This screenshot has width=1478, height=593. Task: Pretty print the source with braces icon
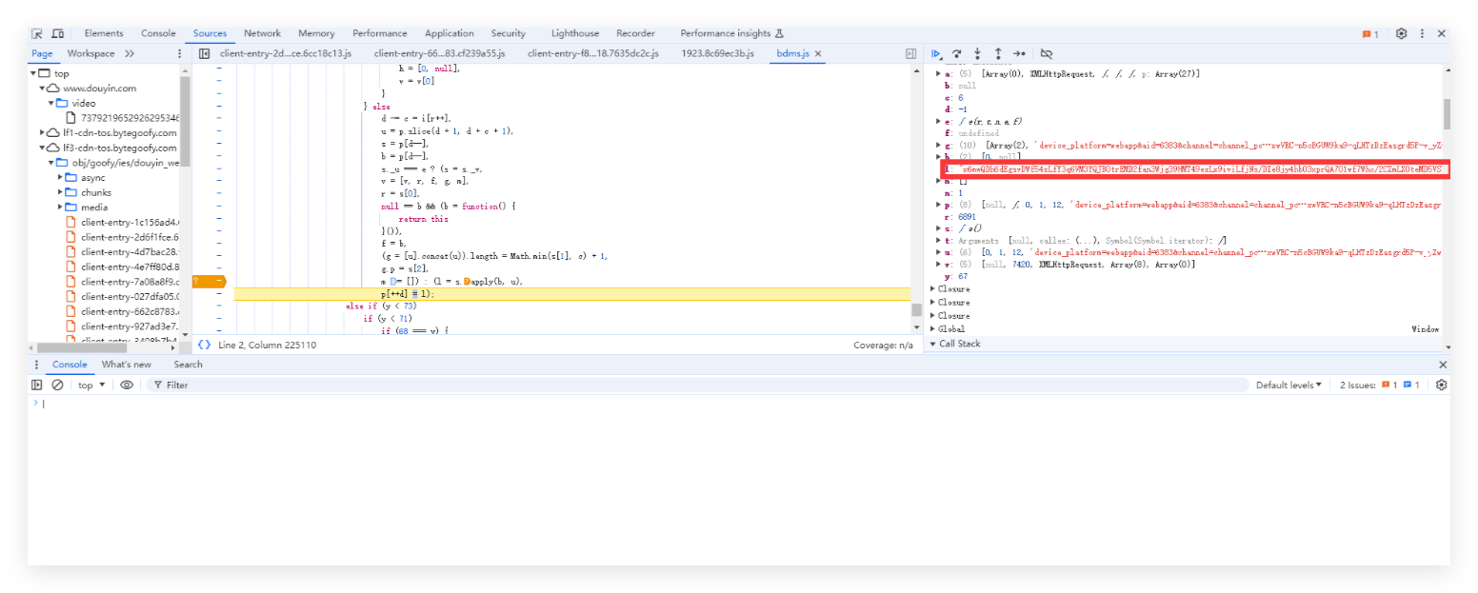(204, 345)
